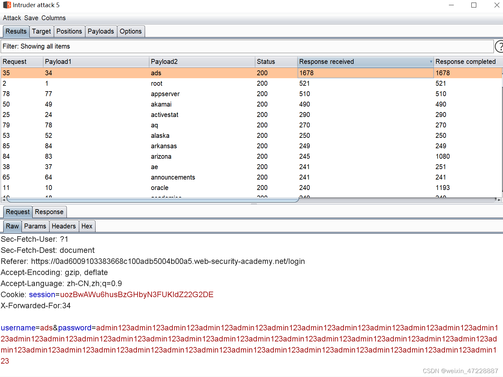Minimize the Intruder attack 5 window
Screen dimensions: 503x377
point(451,5)
